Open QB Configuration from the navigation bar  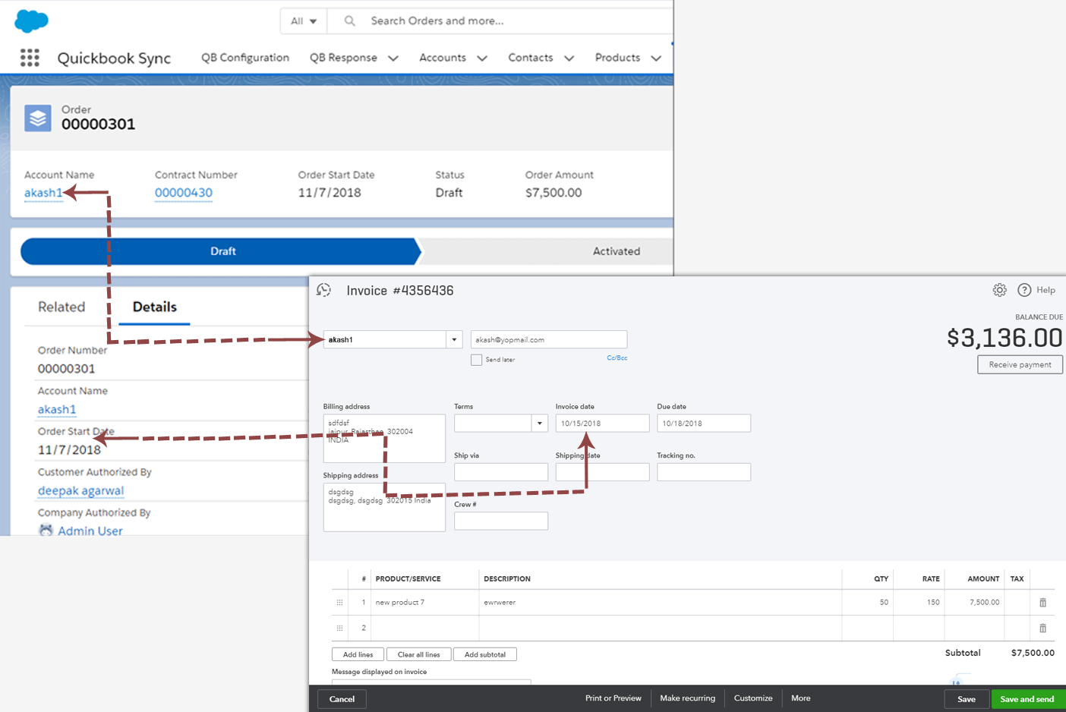(244, 58)
